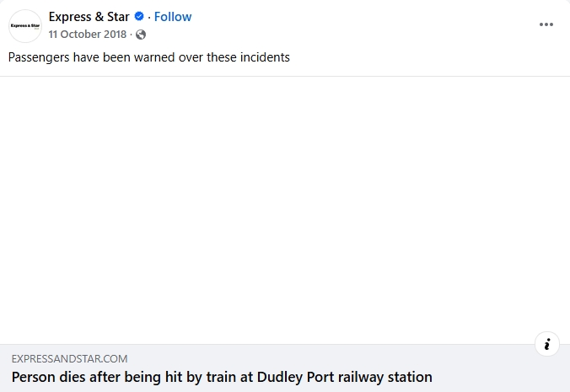Follow the Express & Star page

click(x=173, y=17)
